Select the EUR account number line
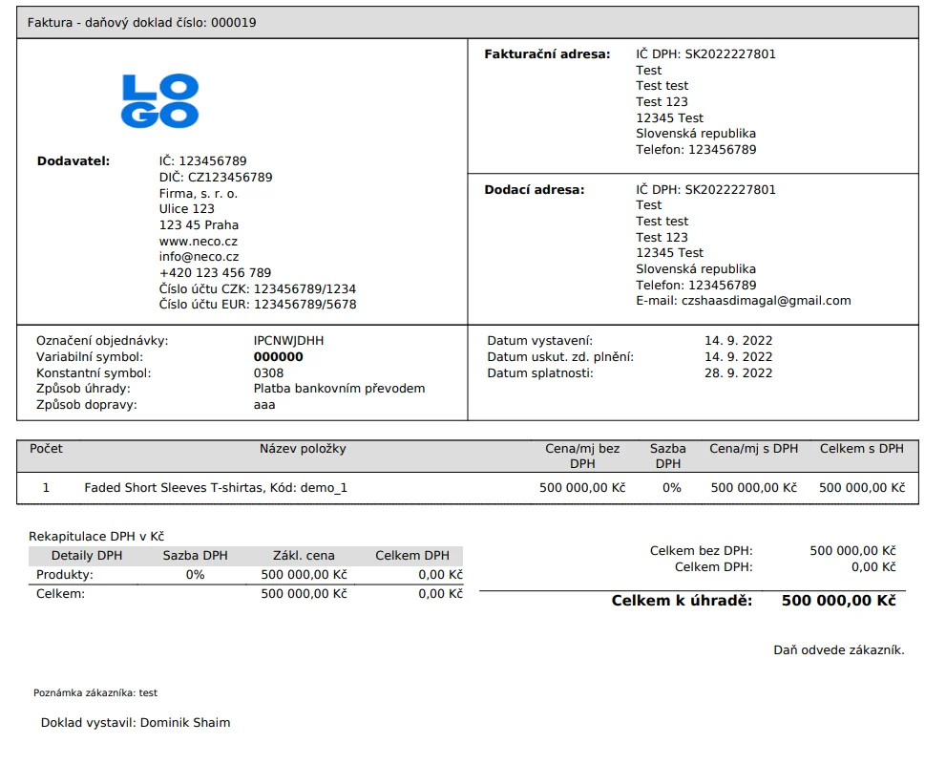 click(257, 305)
